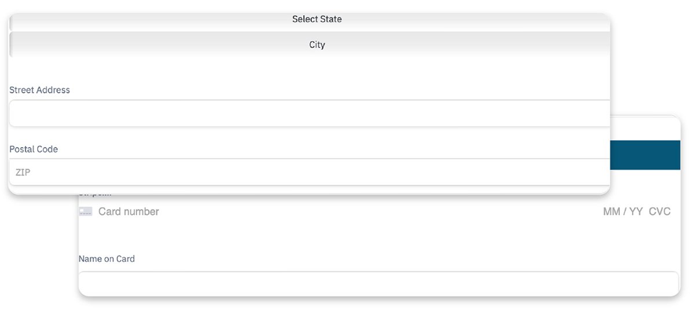Click the MM placeholder in expiry

[x=611, y=212]
